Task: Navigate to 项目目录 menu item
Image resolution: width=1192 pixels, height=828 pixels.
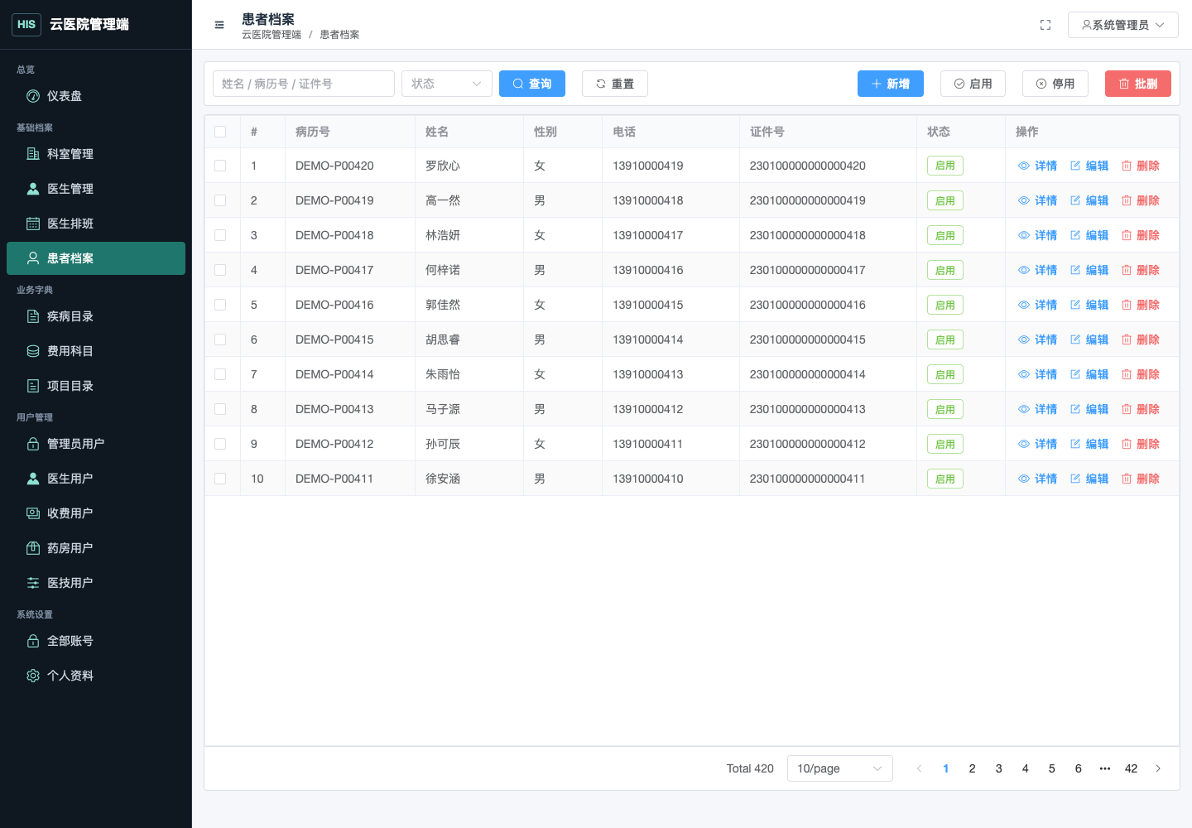Action: click(x=96, y=386)
